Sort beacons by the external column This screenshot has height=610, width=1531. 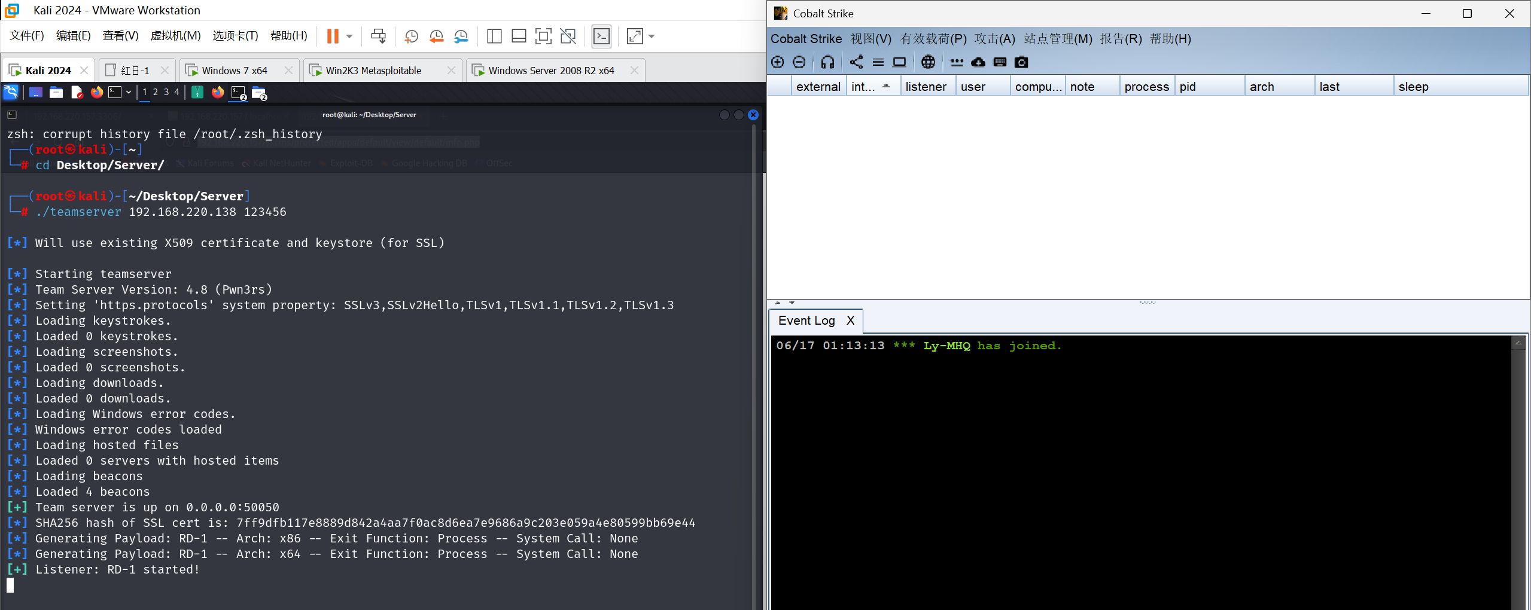coord(818,87)
